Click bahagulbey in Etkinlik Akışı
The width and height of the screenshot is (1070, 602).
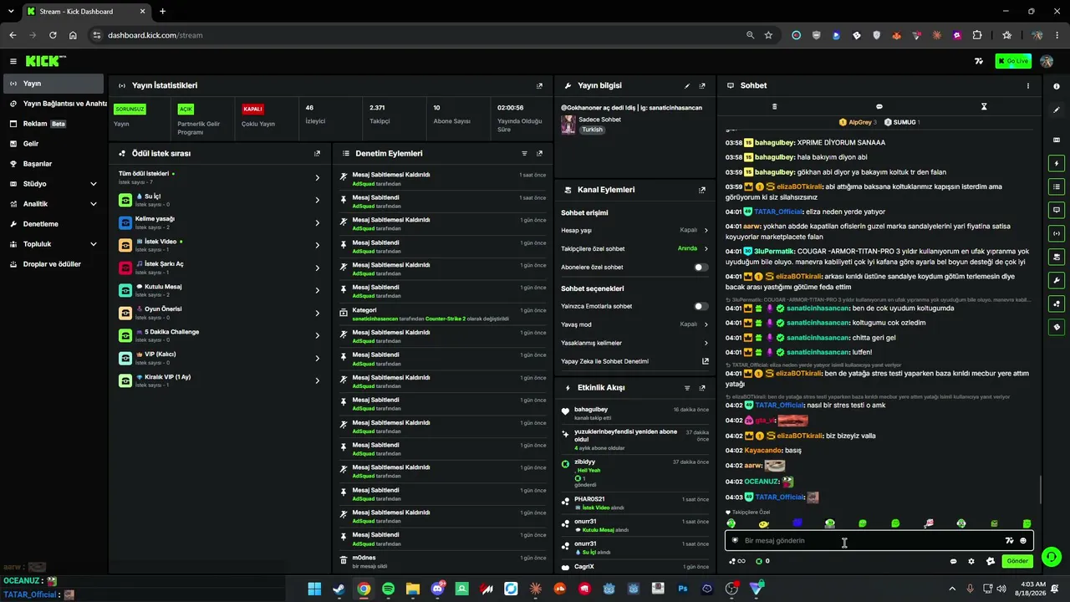(x=591, y=410)
